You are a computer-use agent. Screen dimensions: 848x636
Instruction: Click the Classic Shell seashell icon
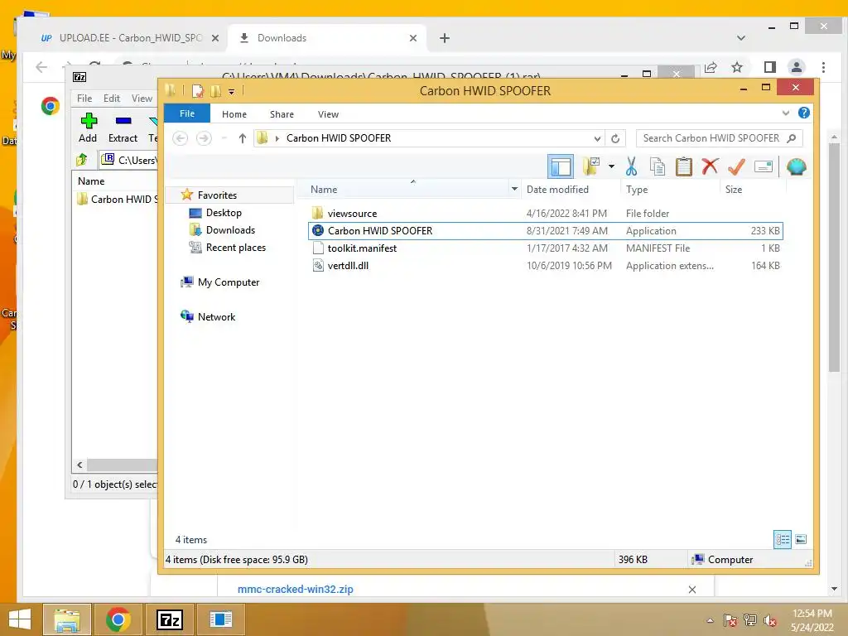[x=797, y=166]
